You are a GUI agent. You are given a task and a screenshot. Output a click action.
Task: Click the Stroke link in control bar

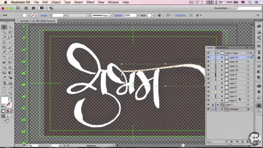[x=44, y=16]
